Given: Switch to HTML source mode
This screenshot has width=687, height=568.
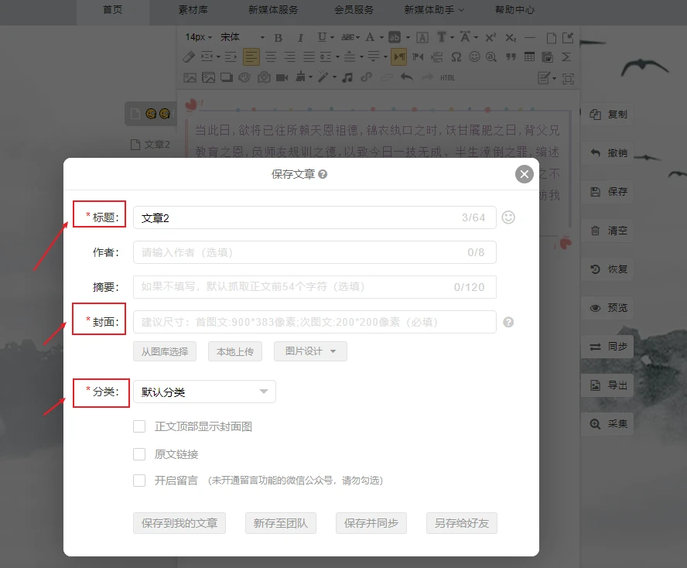Looking at the screenshot, I should (448, 77).
